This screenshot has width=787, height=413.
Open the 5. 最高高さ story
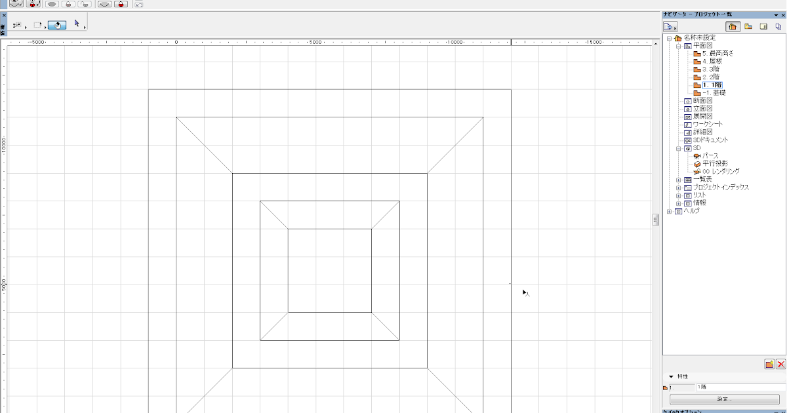717,54
